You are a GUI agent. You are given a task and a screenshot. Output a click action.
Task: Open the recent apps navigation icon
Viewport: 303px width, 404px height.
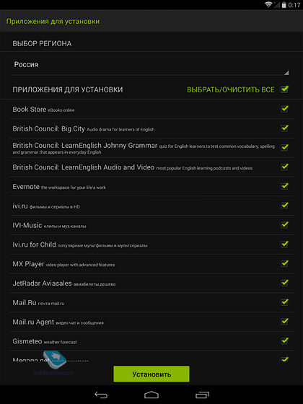(202, 395)
